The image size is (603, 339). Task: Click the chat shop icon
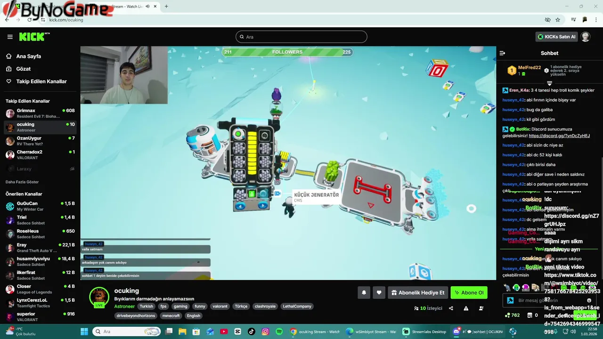point(530,315)
